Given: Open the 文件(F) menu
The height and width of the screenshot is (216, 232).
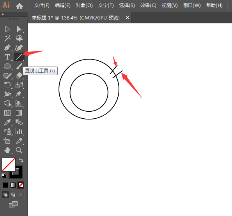Looking at the screenshot, I should 42,5.
